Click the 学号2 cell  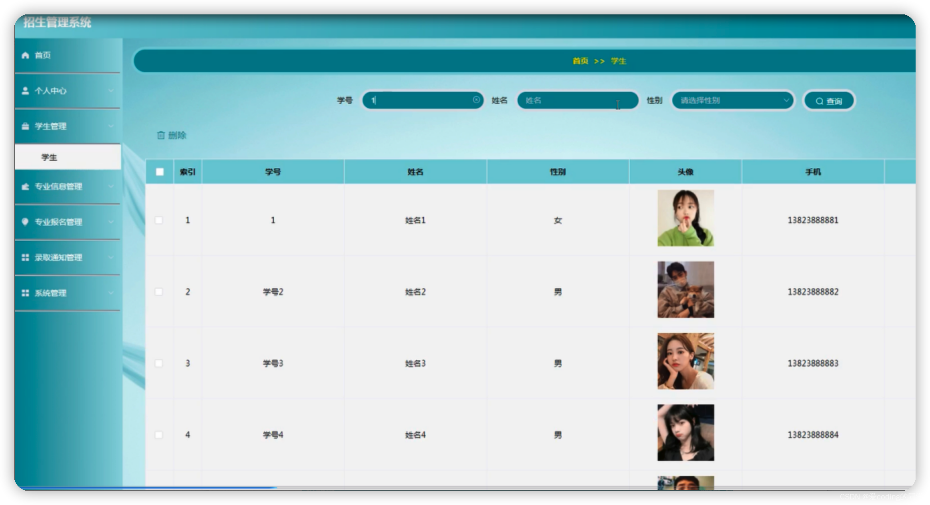[273, 292]
